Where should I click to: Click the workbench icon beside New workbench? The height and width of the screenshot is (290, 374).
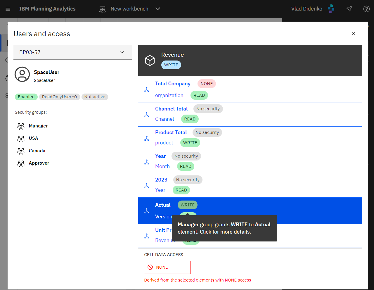102,9
